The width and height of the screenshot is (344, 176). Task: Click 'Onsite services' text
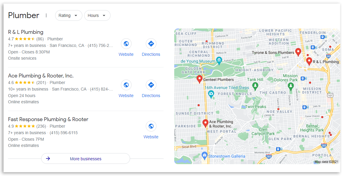click(22, 58)
